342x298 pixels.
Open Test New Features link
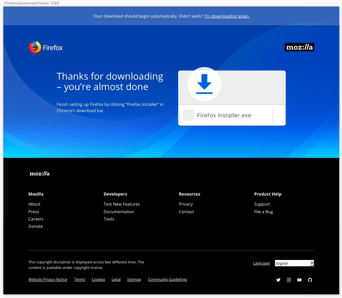121,204
